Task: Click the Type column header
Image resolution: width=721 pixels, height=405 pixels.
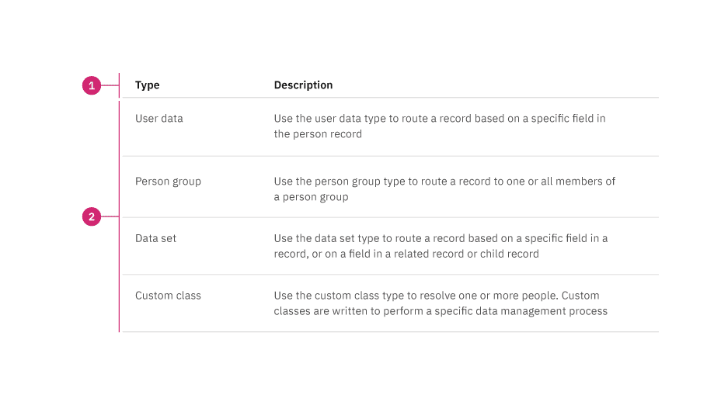Action: tap(148, 85)
